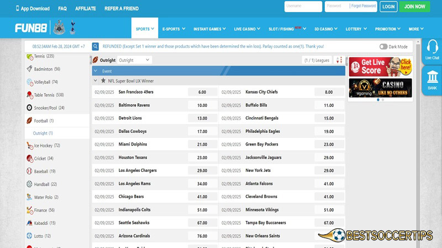This screenshot has width=442, height=248.
Task: Click the FUN88 logo
Action: [31, 28]
